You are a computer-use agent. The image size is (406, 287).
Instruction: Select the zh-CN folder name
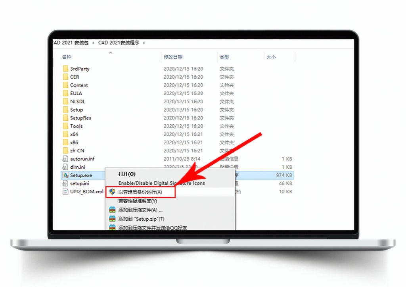click(x=77, y=150)
